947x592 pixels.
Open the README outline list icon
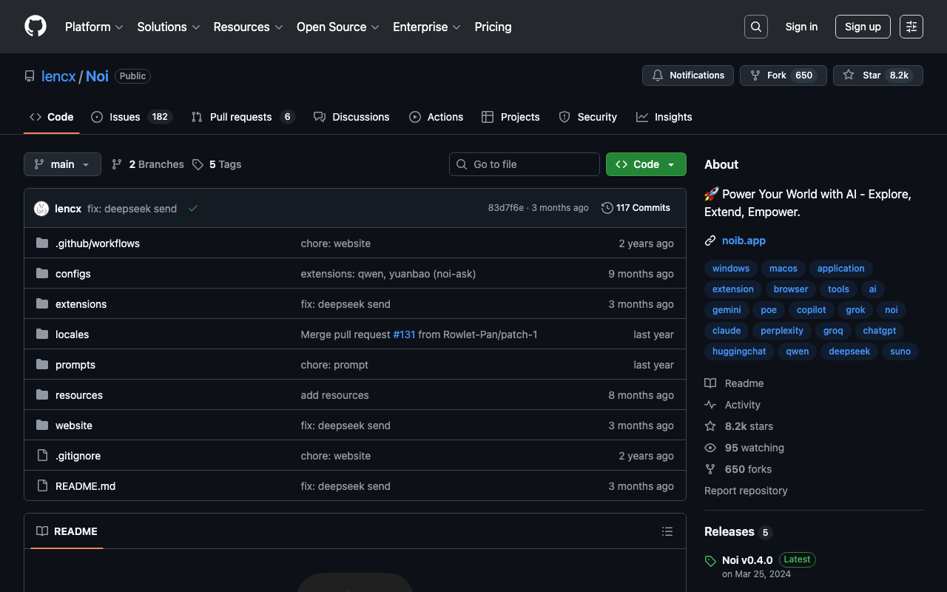tap(667, 531)
